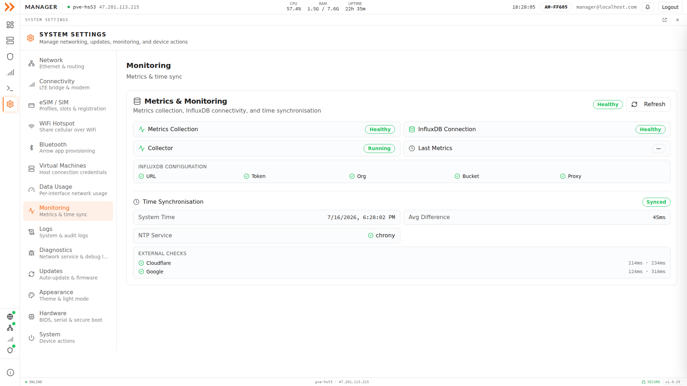
Task: Click the shield status icon near rail bottom
Action: pos(10,350)
